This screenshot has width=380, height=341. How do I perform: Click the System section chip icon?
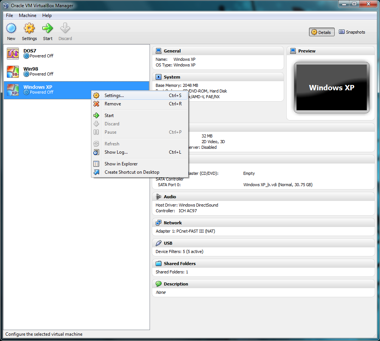[x=159, y=77]
